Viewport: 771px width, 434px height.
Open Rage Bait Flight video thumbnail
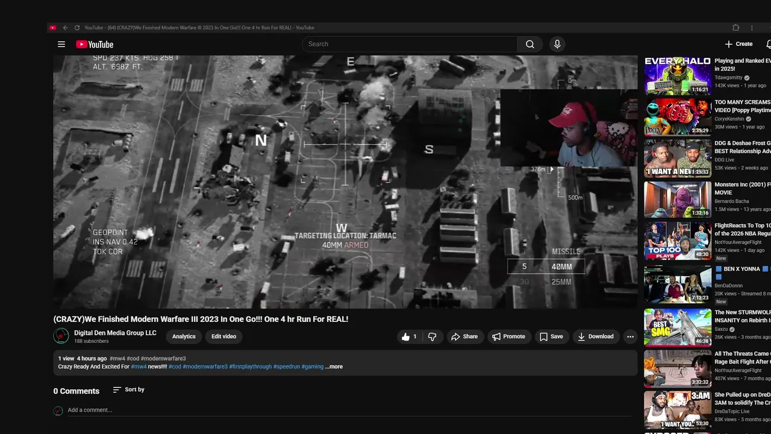point(678,368)
